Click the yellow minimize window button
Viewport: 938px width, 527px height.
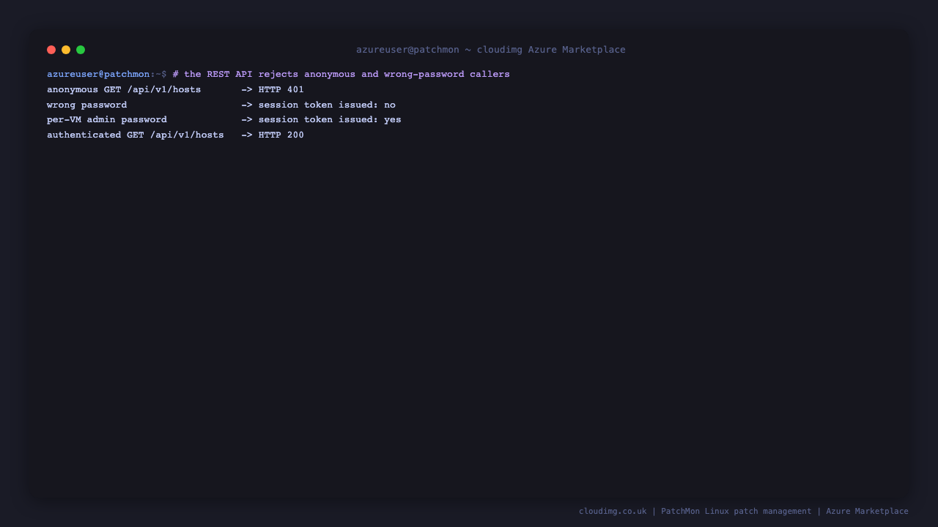point(66,50)
